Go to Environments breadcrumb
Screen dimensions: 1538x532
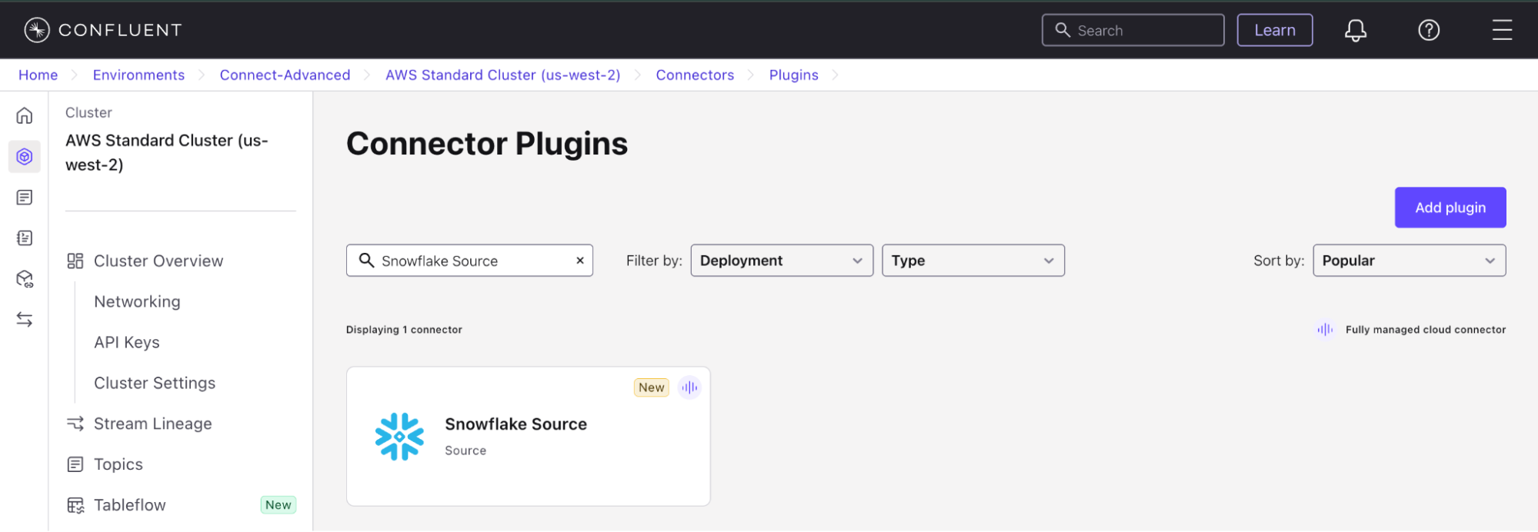138,75
